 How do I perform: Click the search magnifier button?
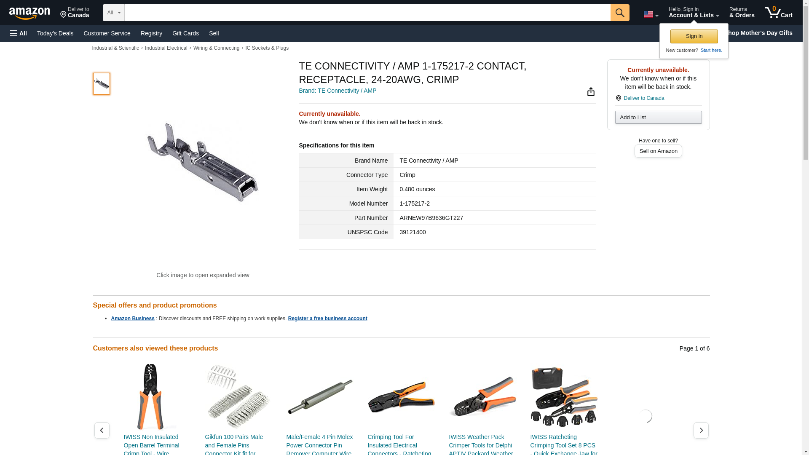coord(620,13)
